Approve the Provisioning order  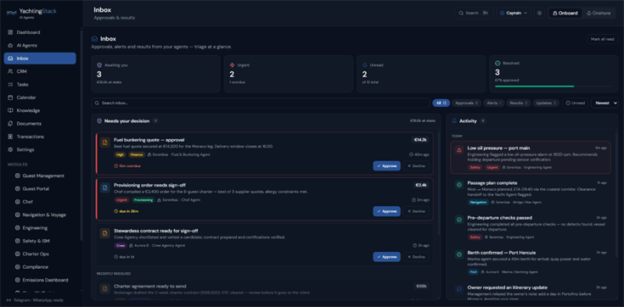point(387,211)
